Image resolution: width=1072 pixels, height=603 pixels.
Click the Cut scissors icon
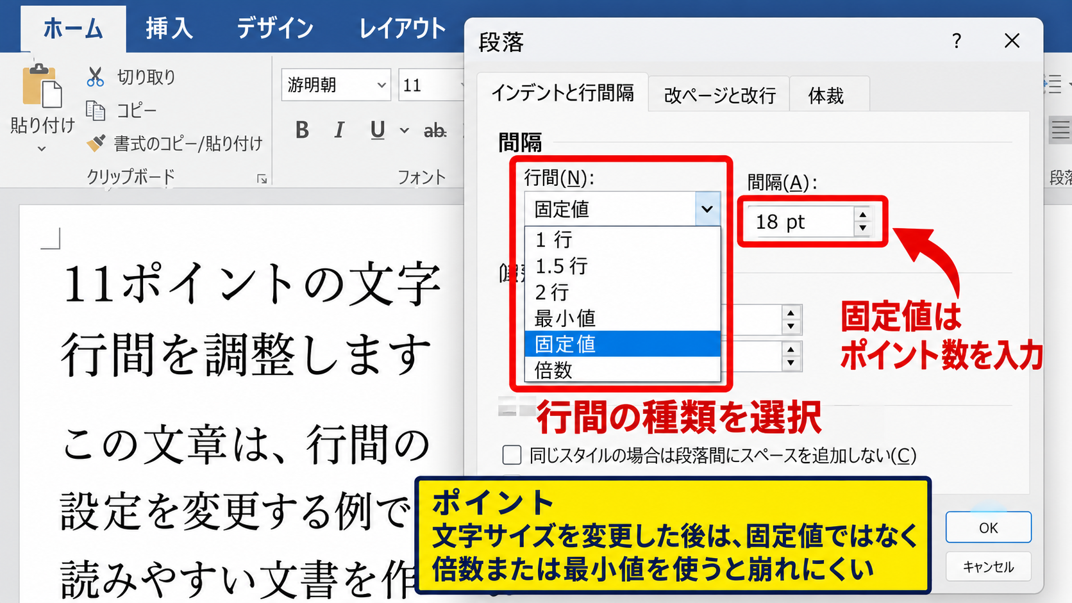point(96,77)
